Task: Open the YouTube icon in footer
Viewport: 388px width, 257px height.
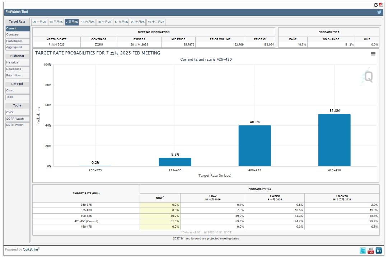Action: pos(371,251)
